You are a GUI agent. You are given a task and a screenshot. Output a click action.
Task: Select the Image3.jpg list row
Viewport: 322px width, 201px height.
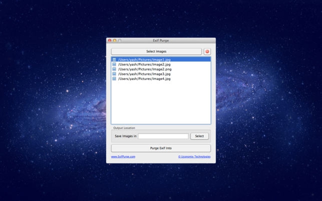point(161,74)
